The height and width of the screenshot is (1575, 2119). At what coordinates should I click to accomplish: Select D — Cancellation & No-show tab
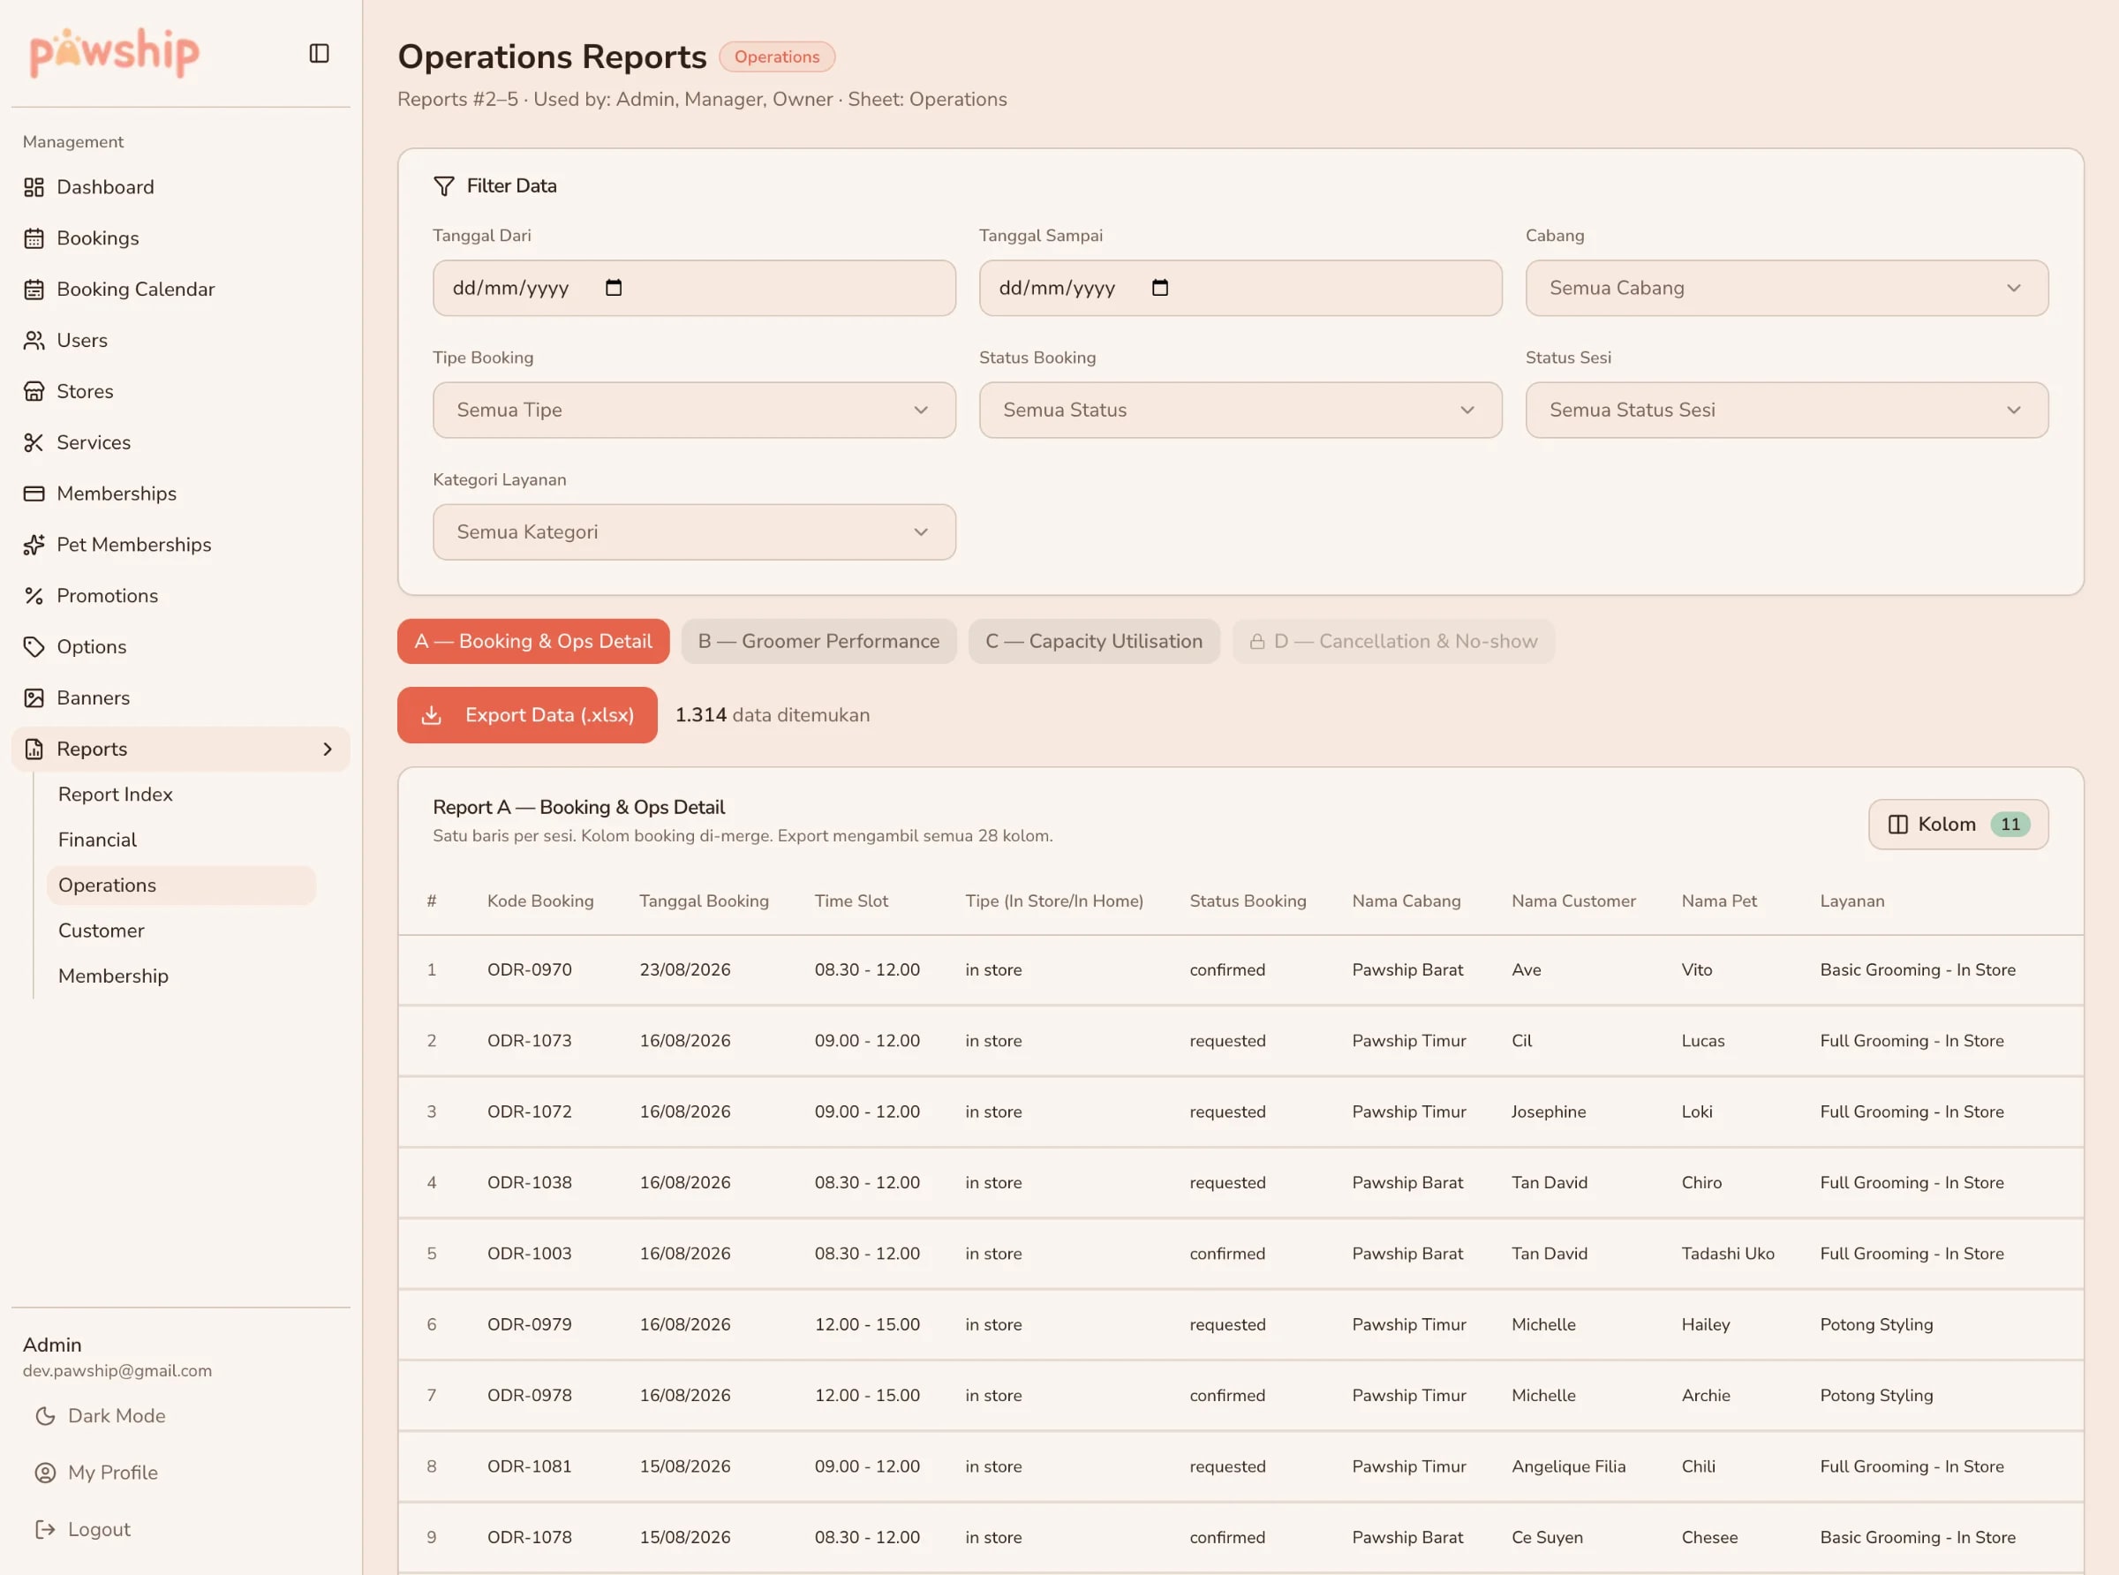tap(1392, 642)
